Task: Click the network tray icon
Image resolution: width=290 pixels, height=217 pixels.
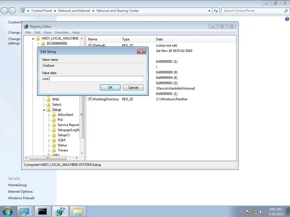Action: coord(255,212)
